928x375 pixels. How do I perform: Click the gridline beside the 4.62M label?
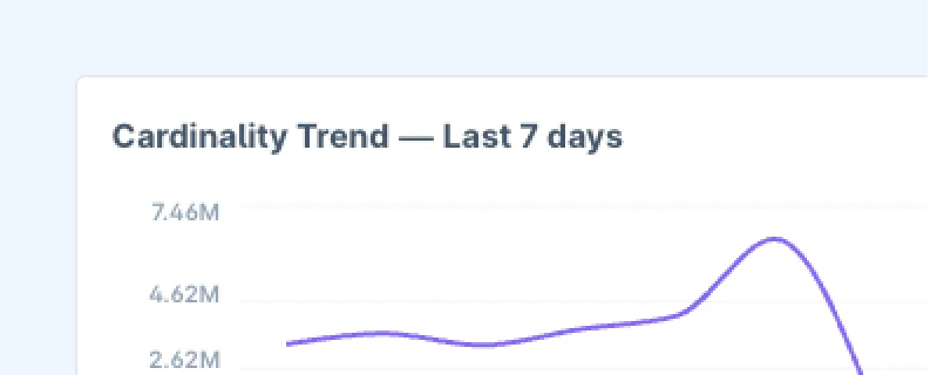click(583, 302)
